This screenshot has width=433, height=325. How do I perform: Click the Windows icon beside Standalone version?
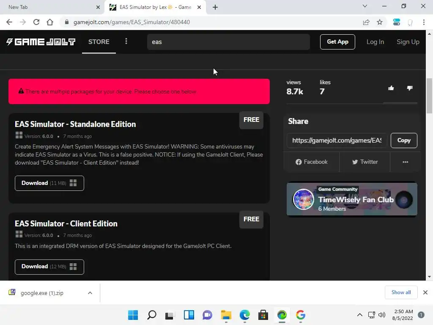(x=19, y=135)
